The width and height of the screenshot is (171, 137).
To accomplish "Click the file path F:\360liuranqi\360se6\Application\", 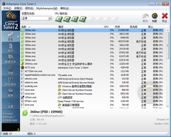I will point(47,116).
